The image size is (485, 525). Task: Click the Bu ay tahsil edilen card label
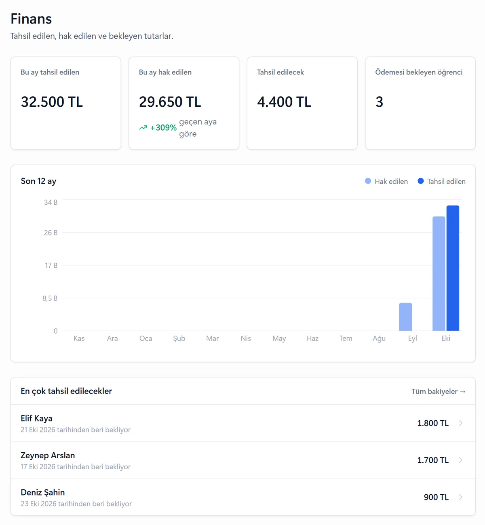click(x=50, y=72)
